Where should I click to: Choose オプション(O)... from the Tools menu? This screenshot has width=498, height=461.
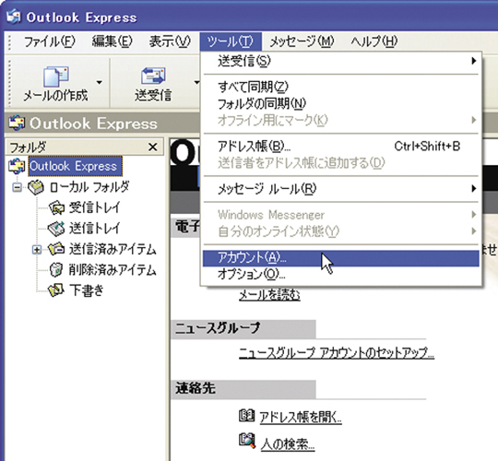pos(341,274)
